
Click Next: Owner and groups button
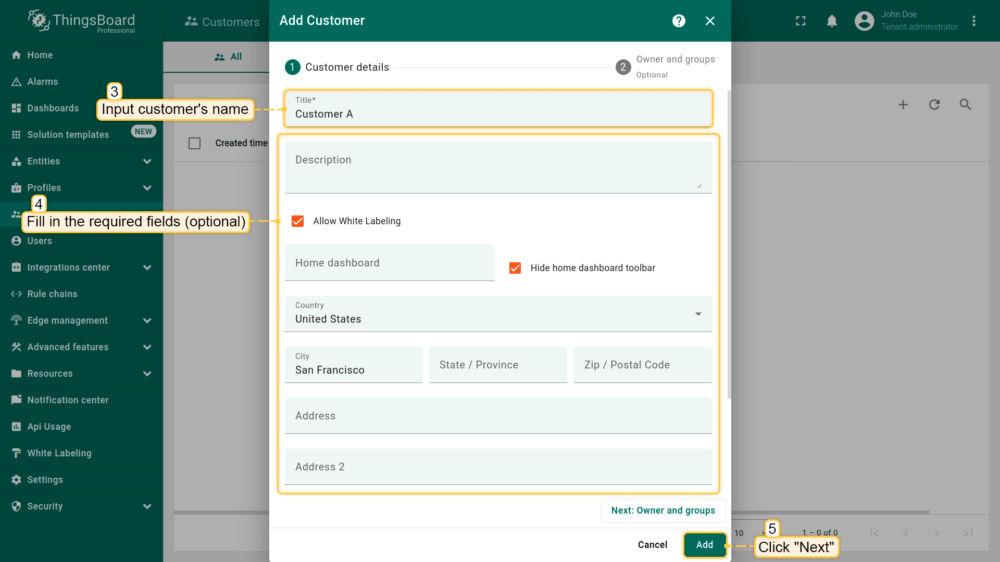click(662, 510)
